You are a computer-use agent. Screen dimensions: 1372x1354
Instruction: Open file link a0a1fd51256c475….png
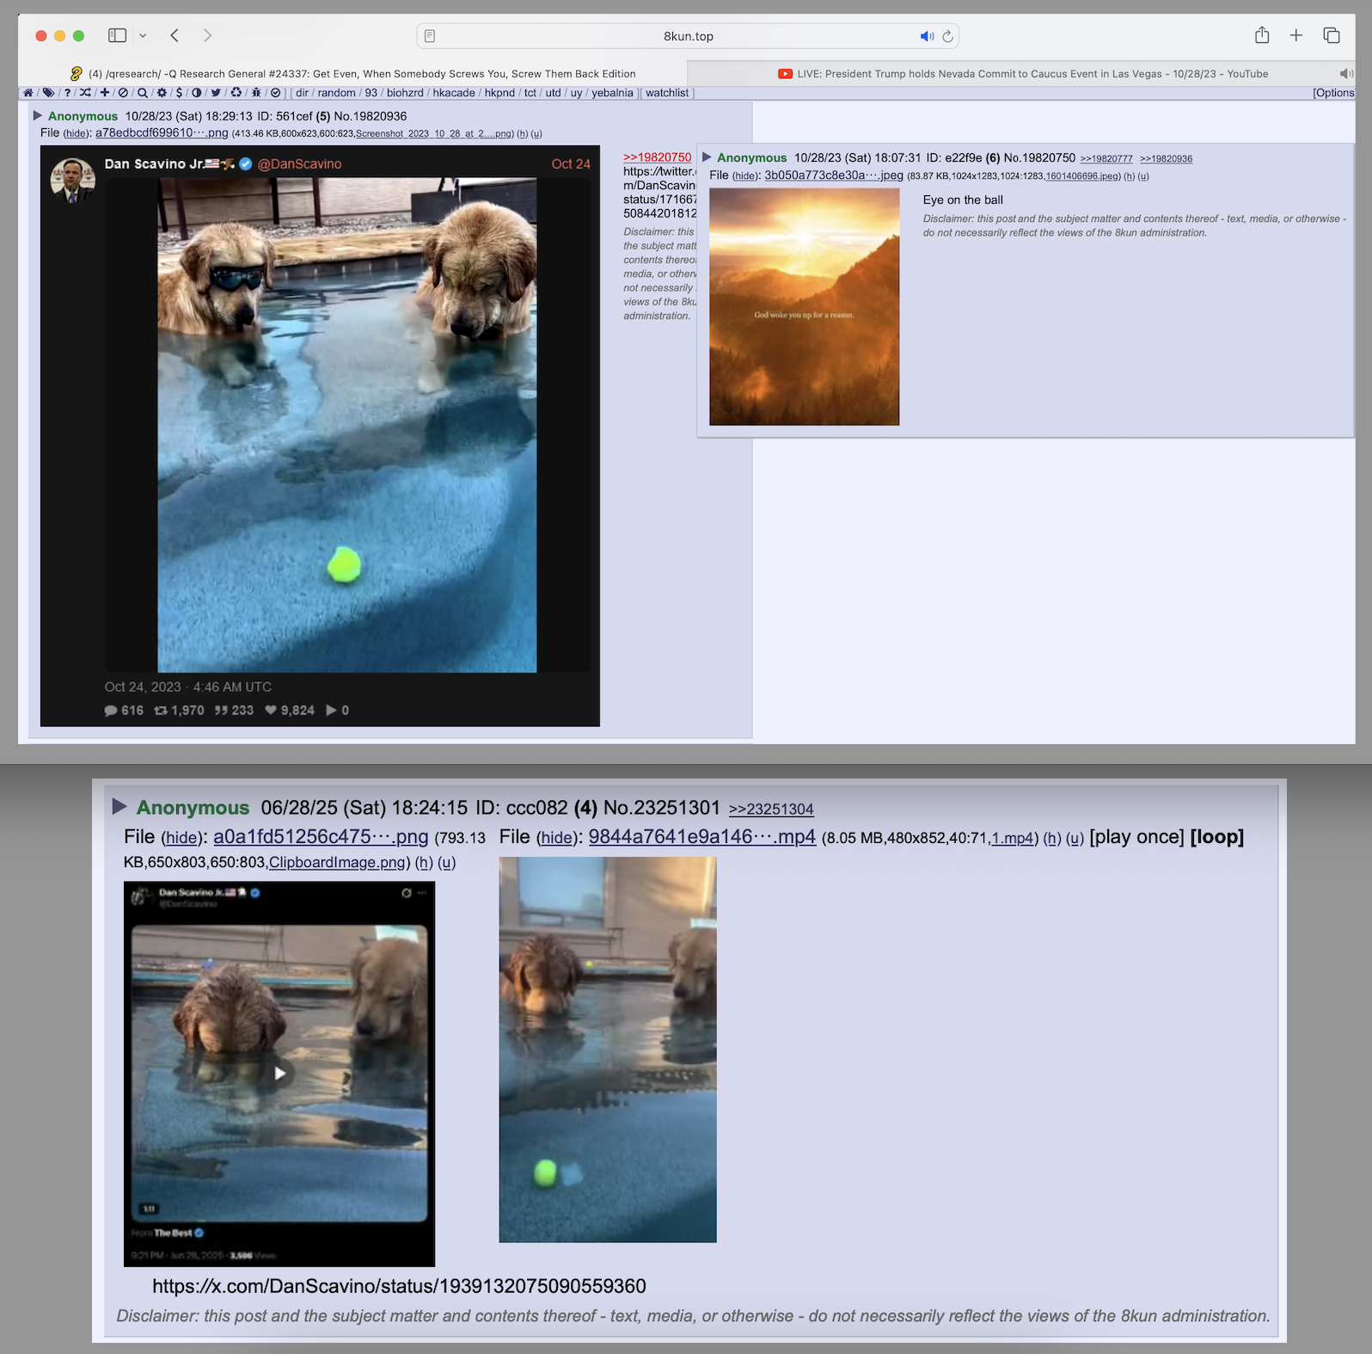point(321,836)
